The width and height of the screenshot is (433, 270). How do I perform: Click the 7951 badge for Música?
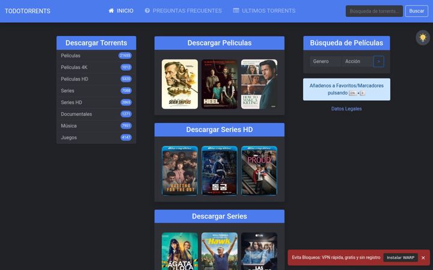[126, 126]
